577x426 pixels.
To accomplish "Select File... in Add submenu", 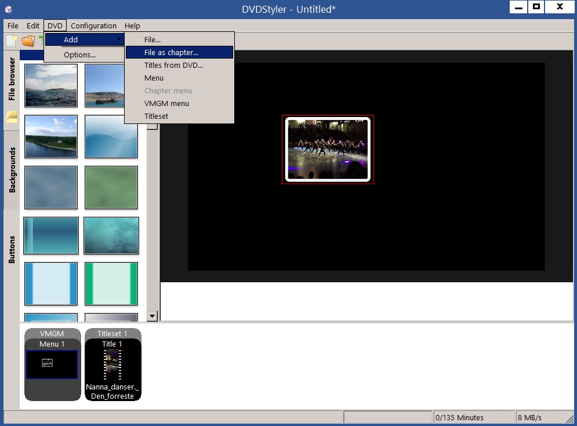I will tap(179, 40).
